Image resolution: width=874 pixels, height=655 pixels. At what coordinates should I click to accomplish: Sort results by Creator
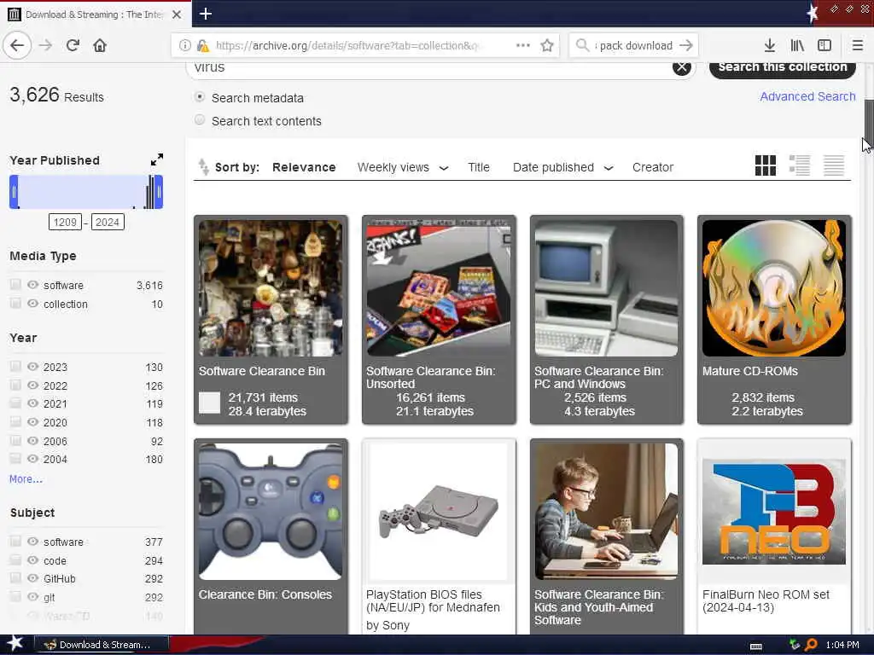(653, 167)
